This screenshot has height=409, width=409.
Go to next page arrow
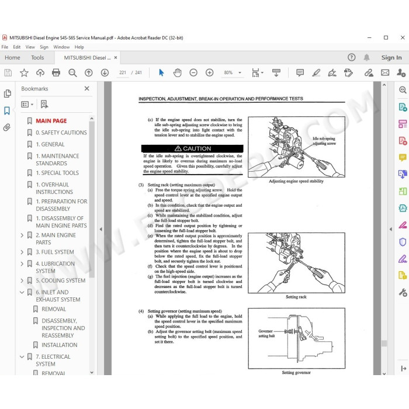point(105,72)
